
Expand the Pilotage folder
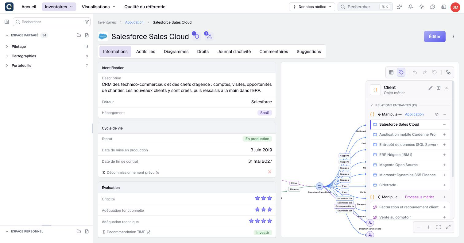(x=7, y=47)
